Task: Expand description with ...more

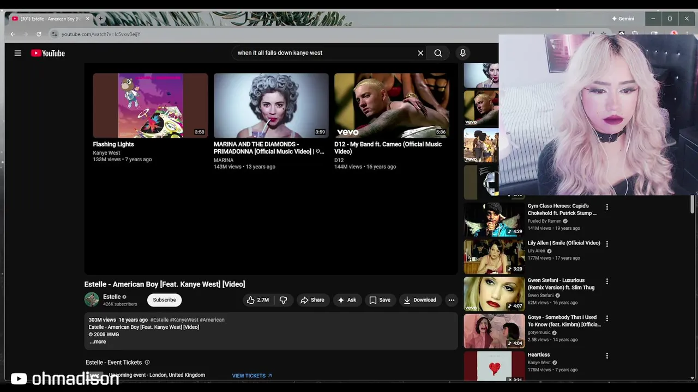Action: coord(98,342)
